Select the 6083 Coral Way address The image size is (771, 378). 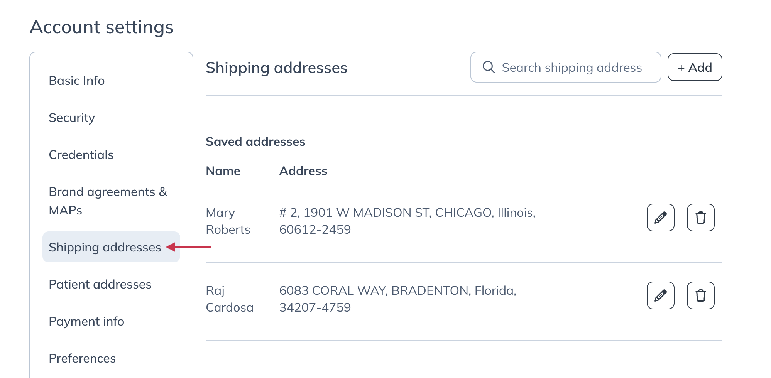pyautogui.click(x=398, y=299)
